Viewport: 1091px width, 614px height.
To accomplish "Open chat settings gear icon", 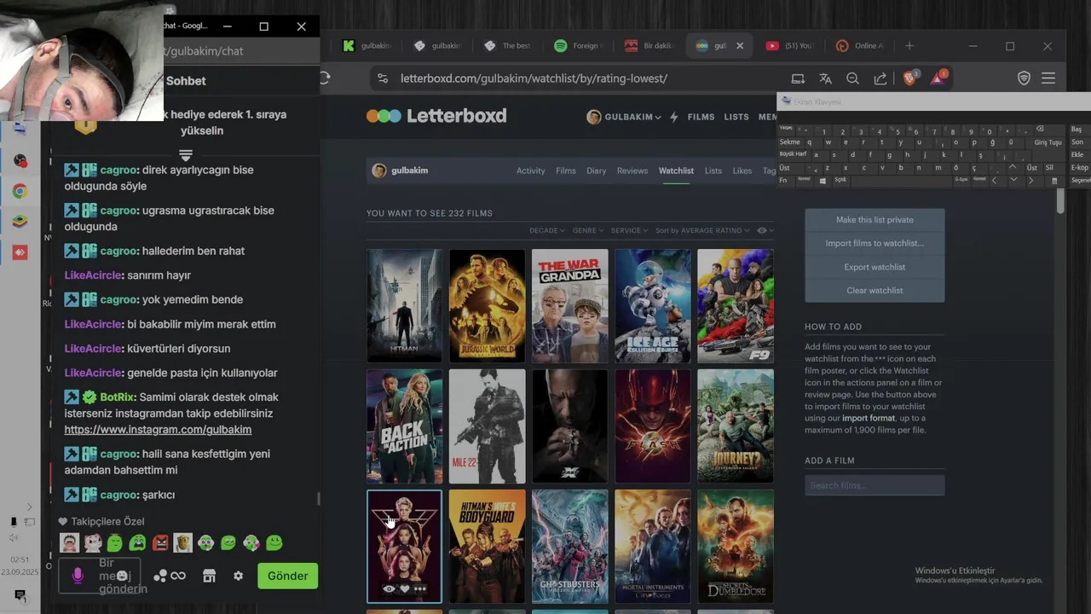I will (238, 576).
